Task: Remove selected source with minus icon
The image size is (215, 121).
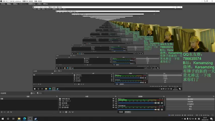Action: click(63, 112)
